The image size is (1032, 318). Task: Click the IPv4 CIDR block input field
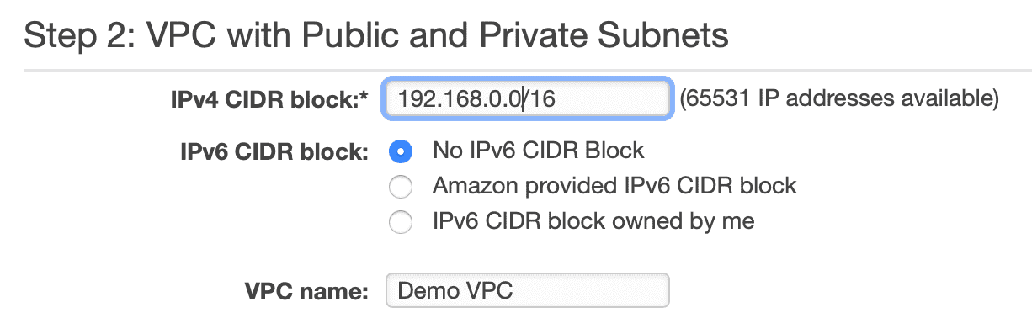[528, 100]
